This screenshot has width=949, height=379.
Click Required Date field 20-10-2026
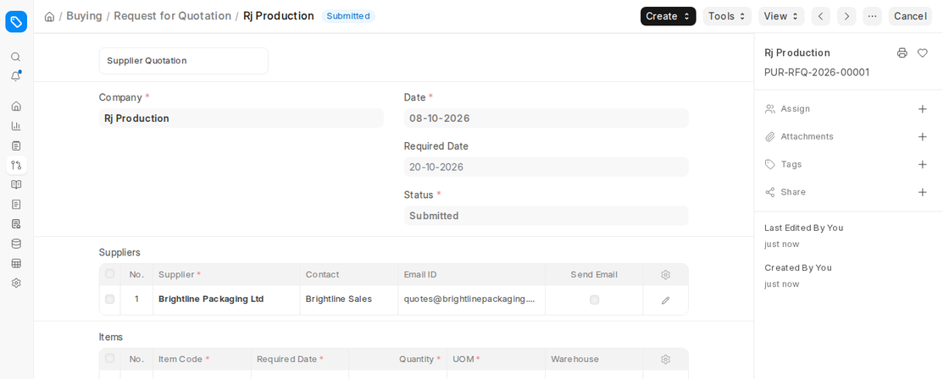546,168
